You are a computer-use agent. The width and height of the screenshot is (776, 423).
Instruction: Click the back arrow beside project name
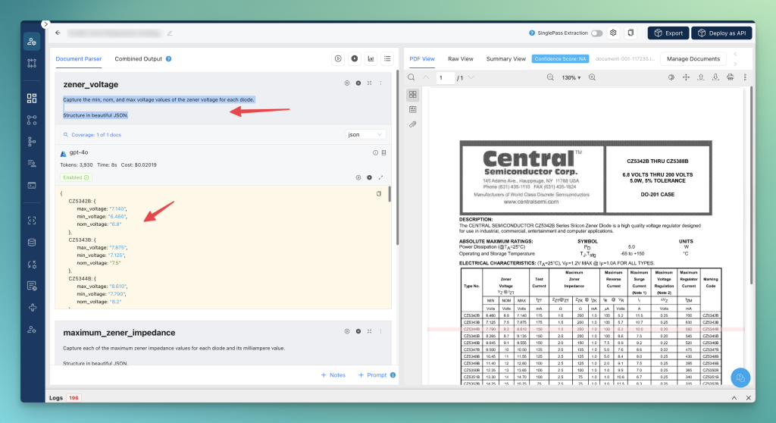58,33
